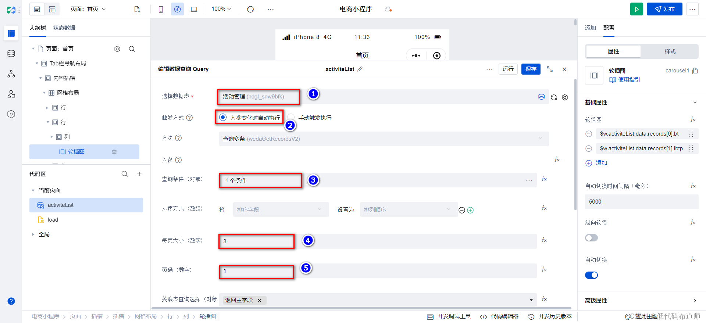
Task: Click the green run preview button
Action: click(637, 9)
